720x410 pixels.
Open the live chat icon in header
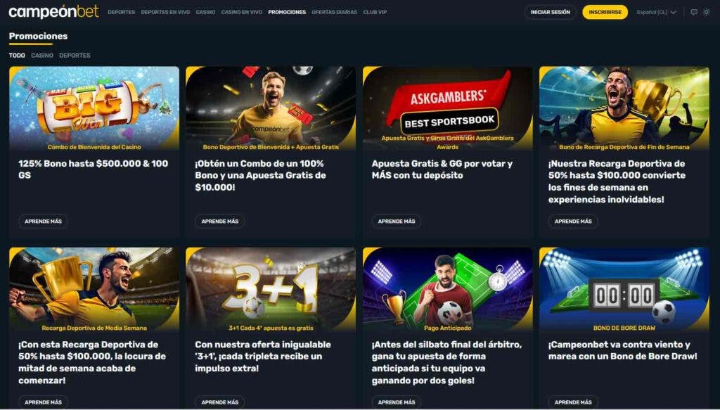(x=694, y=13)
